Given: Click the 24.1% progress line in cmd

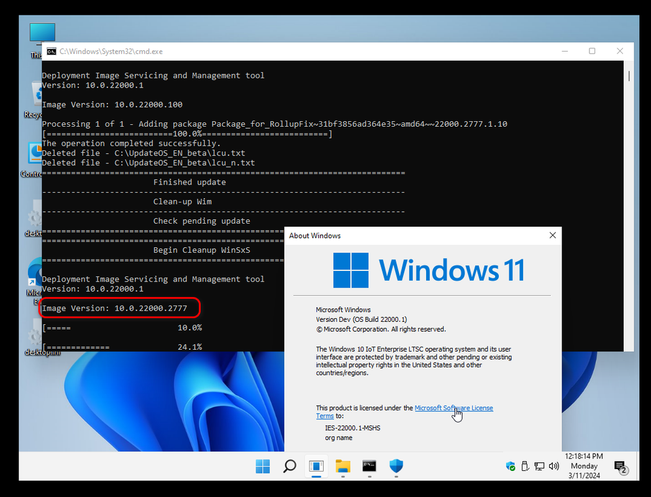Looking at the screenshot, I should 122,347.
